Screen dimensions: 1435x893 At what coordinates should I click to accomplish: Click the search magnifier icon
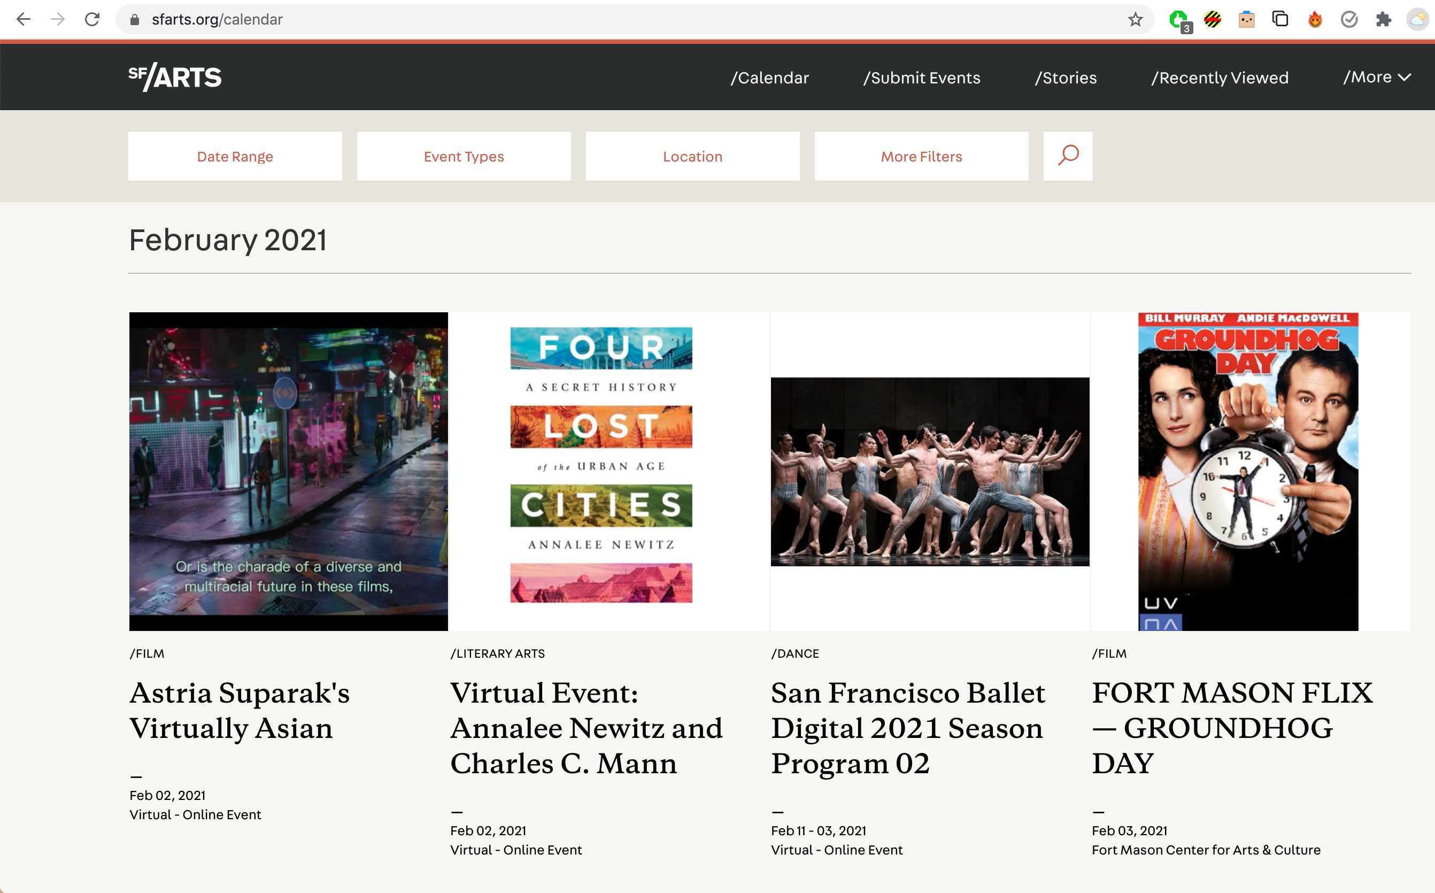click(x=1068, y=156)
